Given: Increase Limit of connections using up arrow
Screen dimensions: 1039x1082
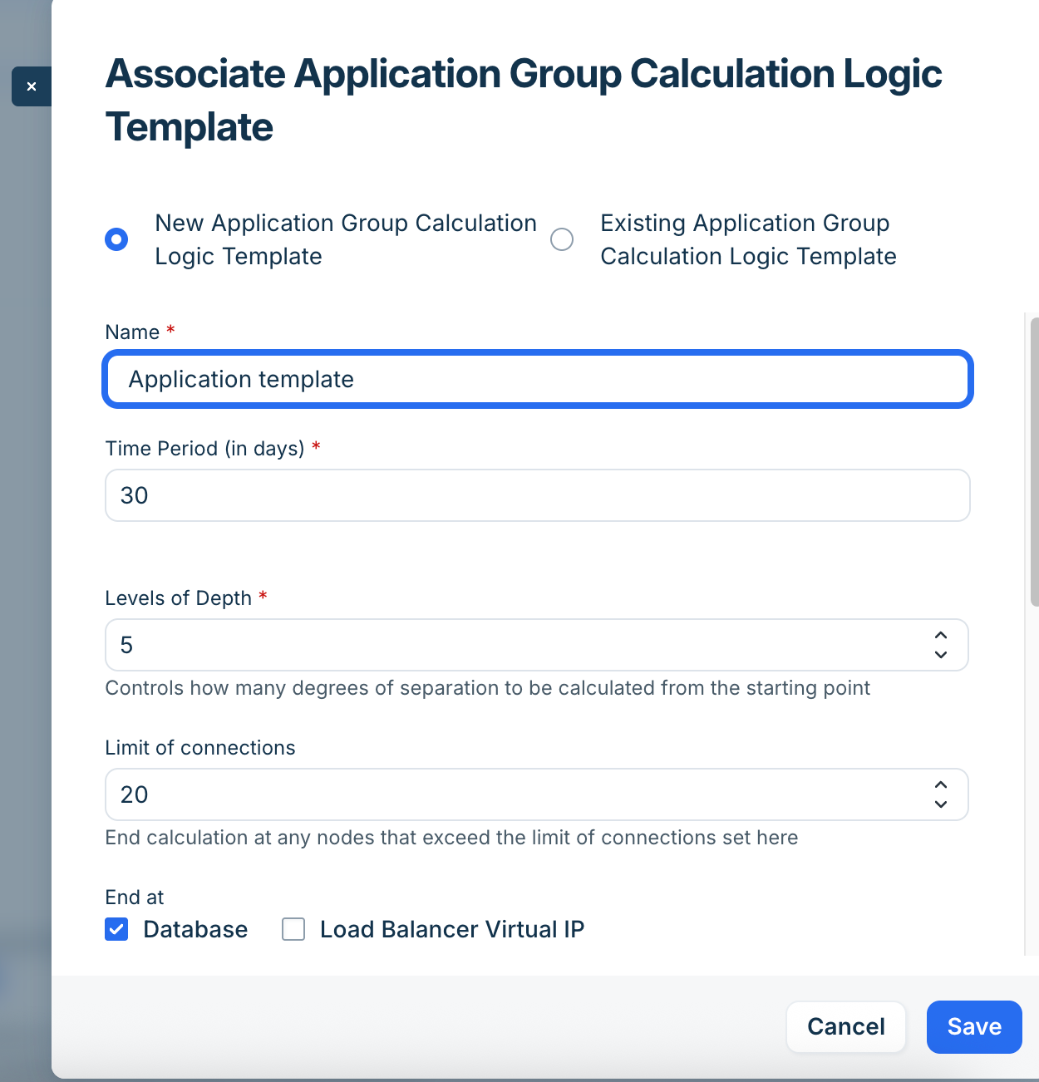Looking at the screenshot, I should click(941, 784).
